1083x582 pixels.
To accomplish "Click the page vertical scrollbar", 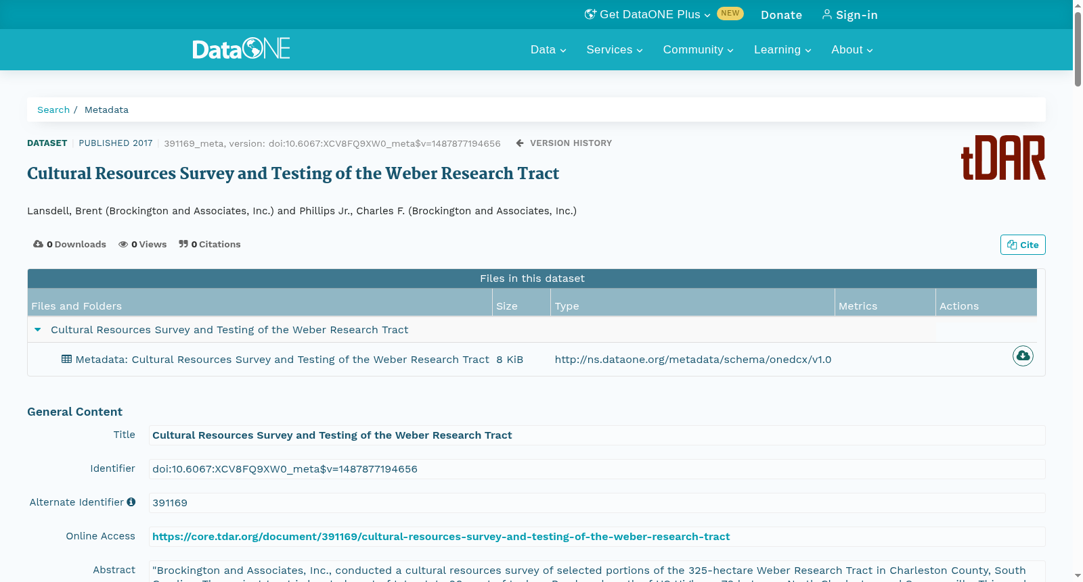I will pyautogui.click(x=1078, y=49).
